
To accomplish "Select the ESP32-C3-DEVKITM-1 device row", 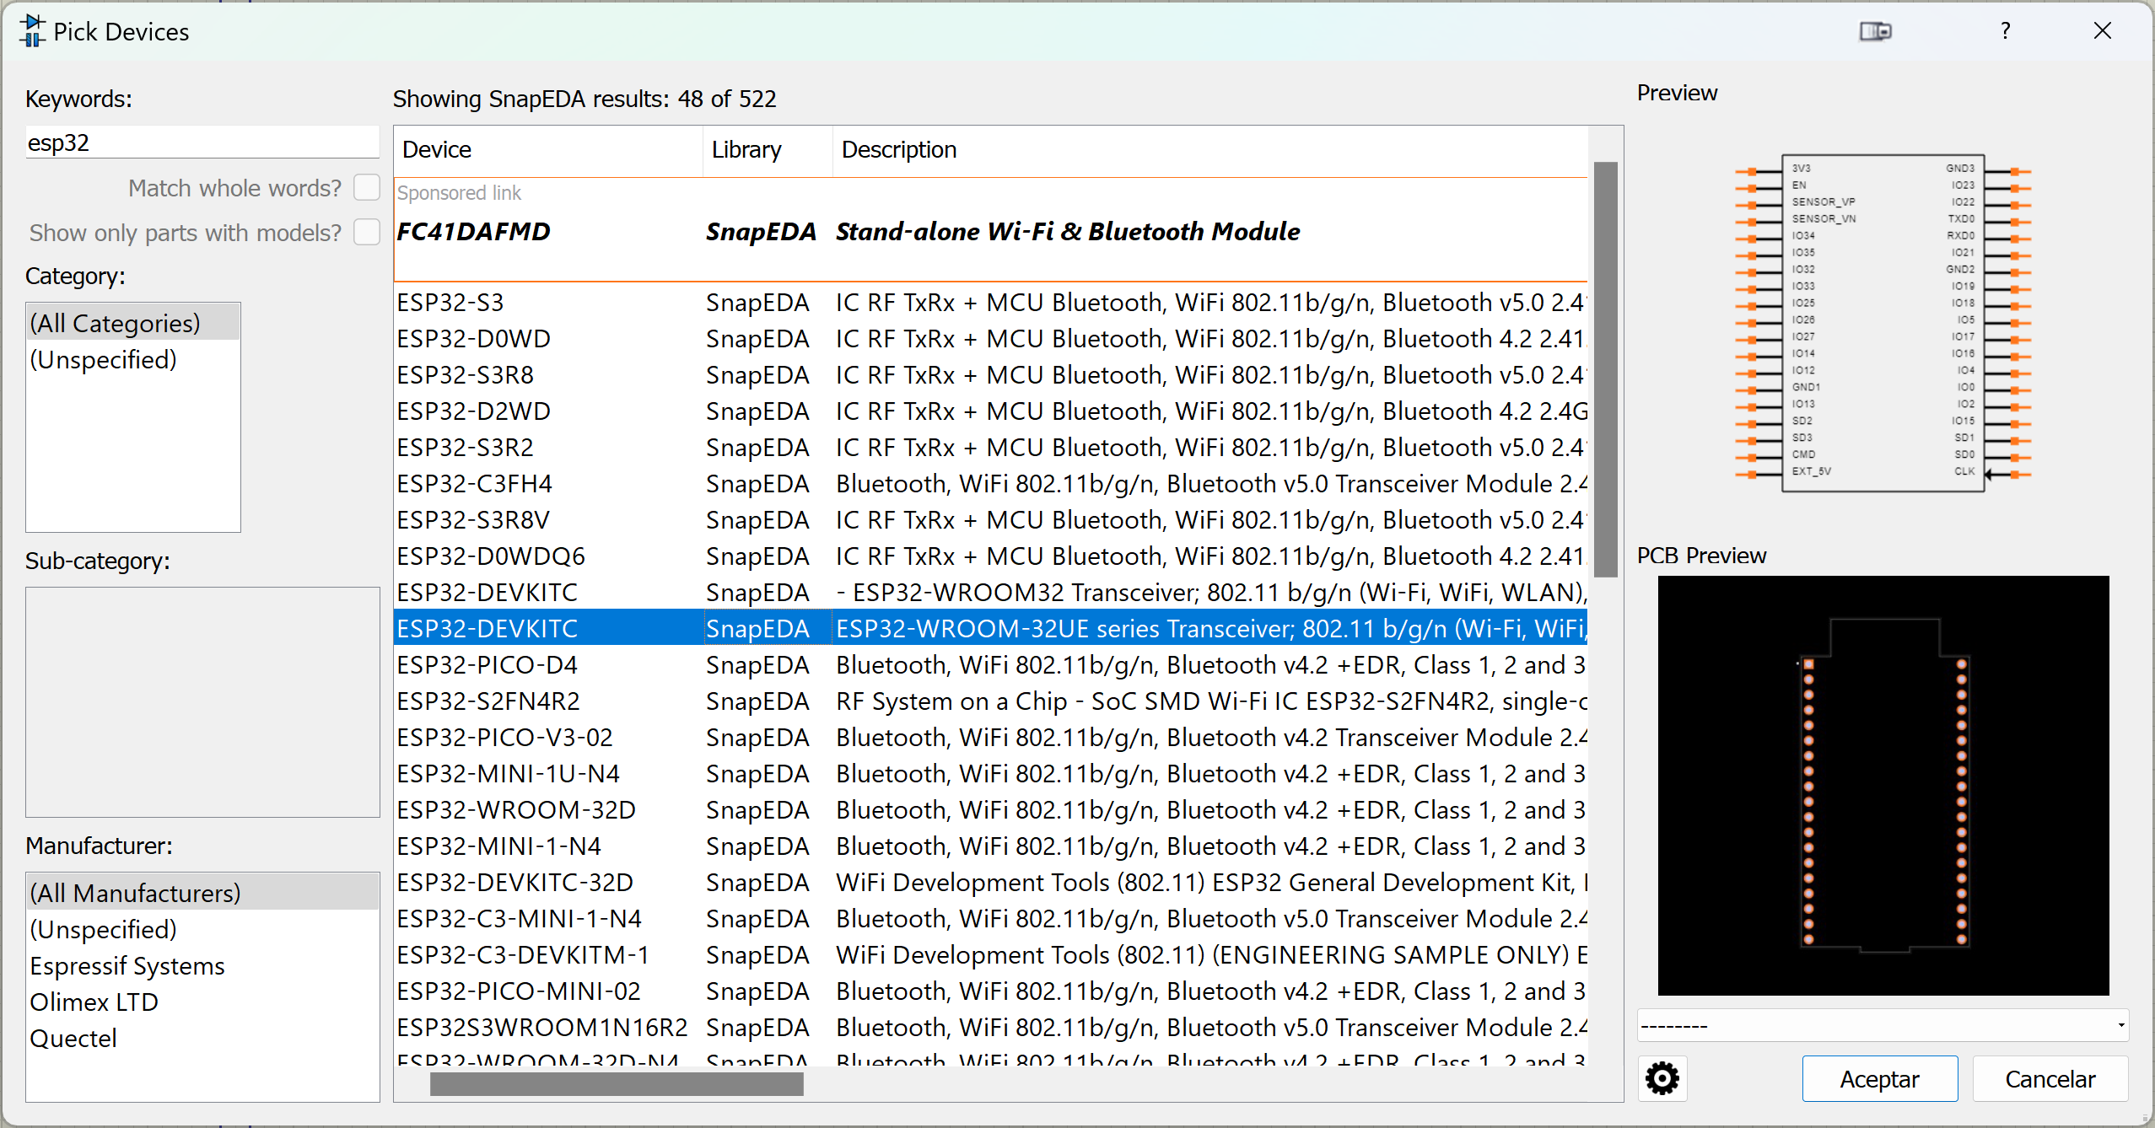I will point(990,954).
